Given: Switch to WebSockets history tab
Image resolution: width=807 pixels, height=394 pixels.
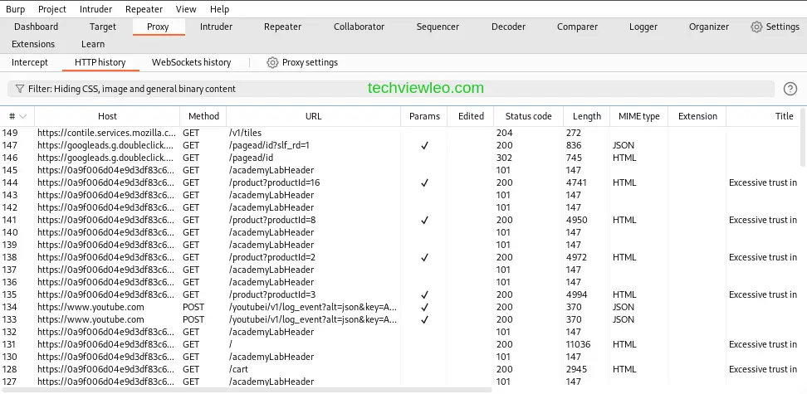Looking at the screenshot, I should click(191, 62).
